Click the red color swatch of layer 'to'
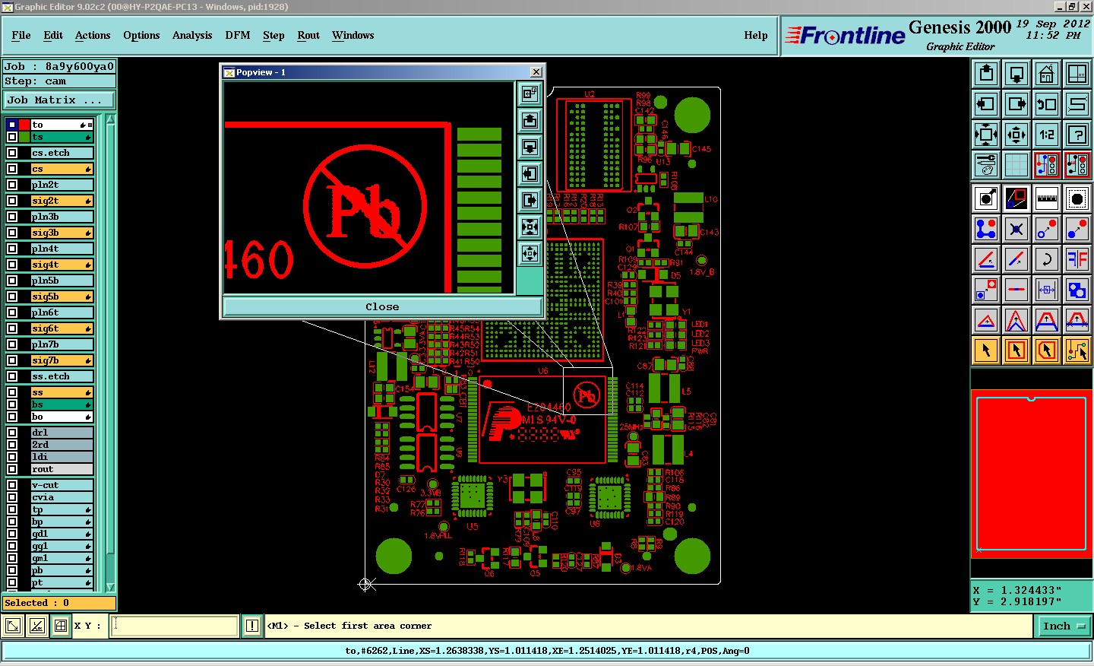This screenshot has width=1094, height=666. pyautogui.click(x=24, y=125)
